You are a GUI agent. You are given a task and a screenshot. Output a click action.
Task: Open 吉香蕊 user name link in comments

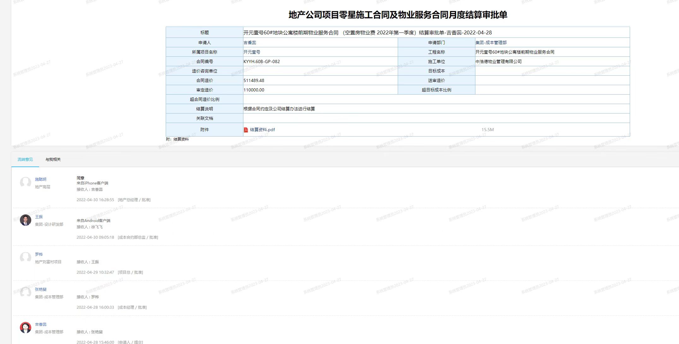coord(41,324)
